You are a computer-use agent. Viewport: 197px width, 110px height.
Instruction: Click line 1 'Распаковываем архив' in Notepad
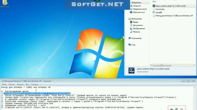tap(15, 91)
